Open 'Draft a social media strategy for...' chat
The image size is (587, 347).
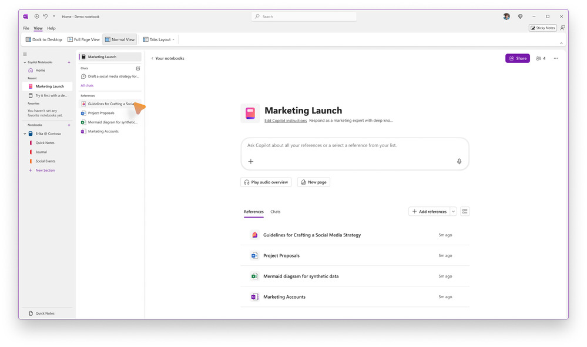pos(110,76)
